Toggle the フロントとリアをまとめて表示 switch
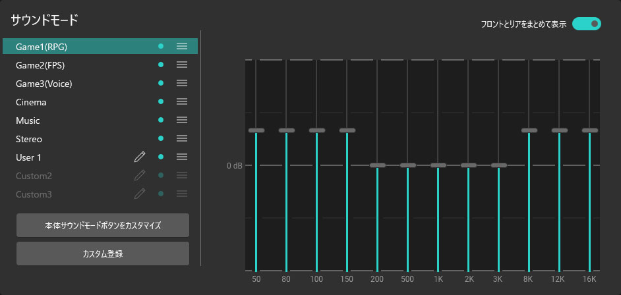 pyautogui.click(x=587, y=24)
